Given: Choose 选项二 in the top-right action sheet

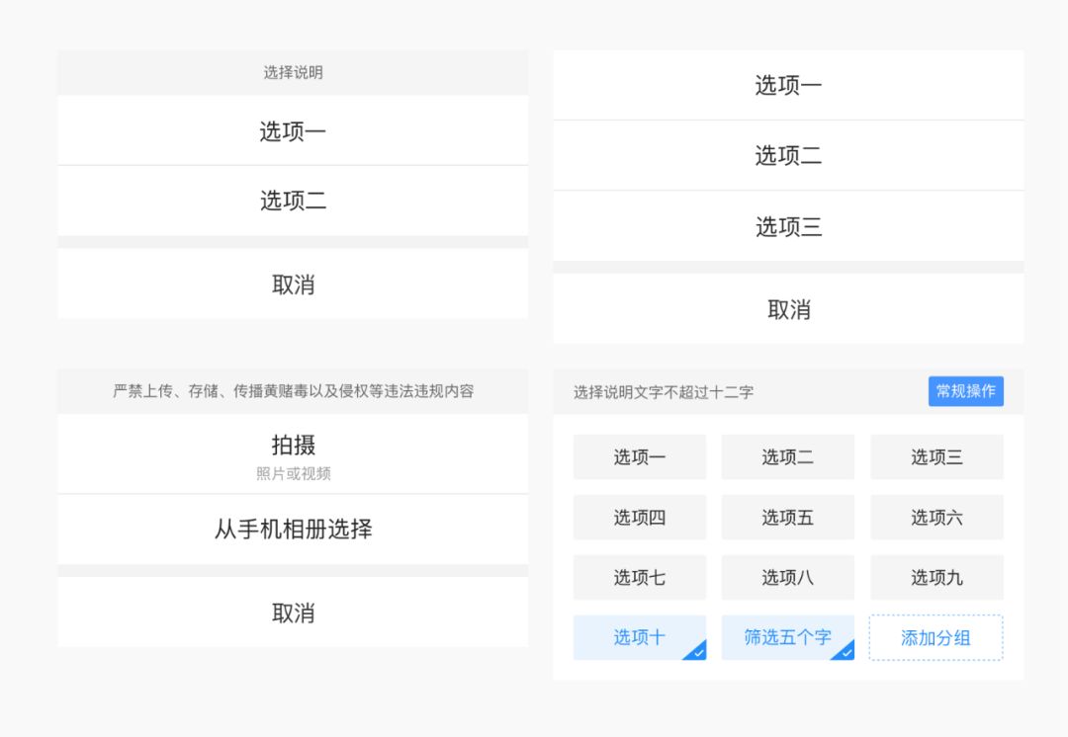Looking at the screenshot, I should click(788, 156).
